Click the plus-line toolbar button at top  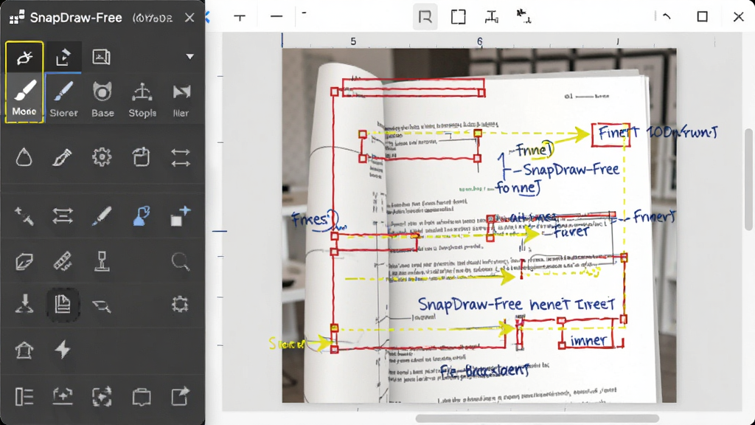240,17
